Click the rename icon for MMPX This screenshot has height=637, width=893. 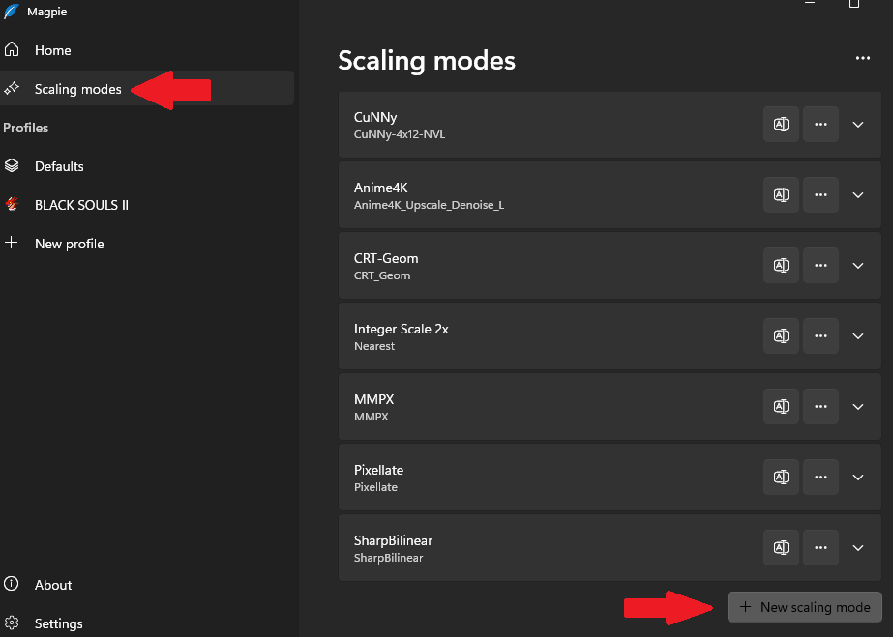click(781, 407)
